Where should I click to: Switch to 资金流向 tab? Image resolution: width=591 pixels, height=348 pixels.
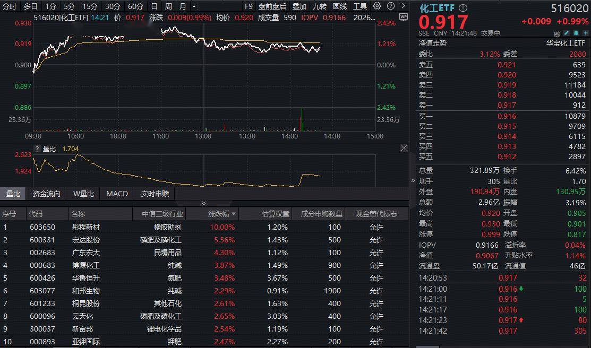click(x=46, y=194)
